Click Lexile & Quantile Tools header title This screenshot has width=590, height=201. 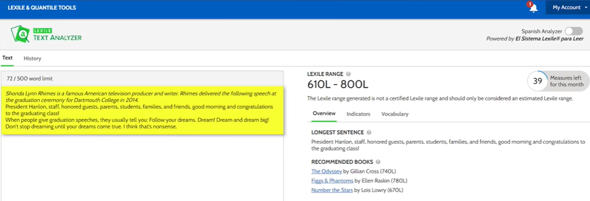tap(42, 8)
